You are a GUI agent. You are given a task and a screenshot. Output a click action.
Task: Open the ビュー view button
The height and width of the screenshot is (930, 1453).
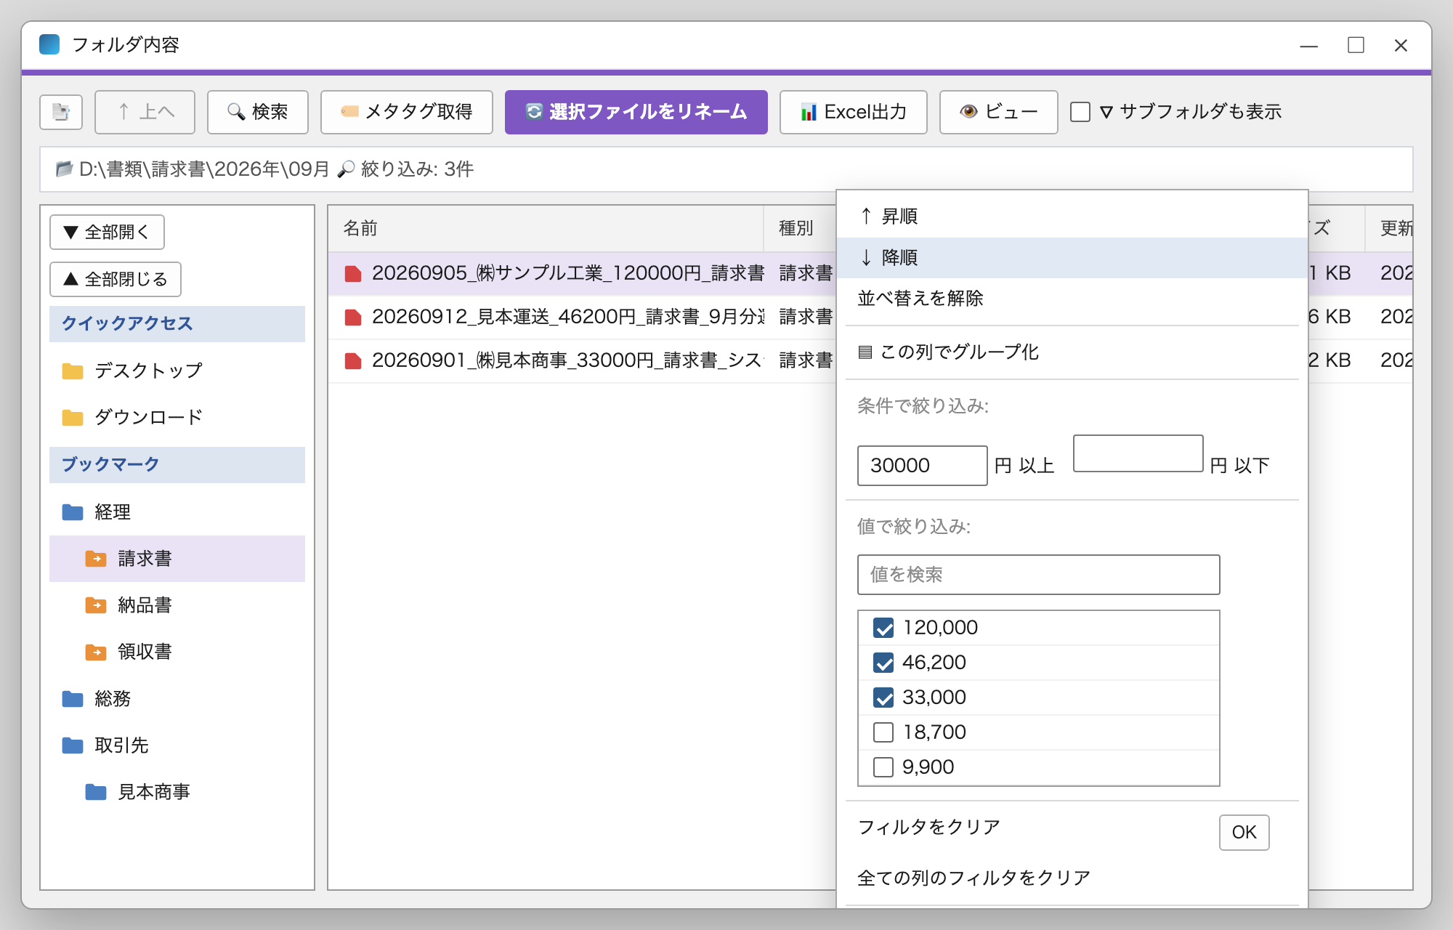(x=998, y=112)
